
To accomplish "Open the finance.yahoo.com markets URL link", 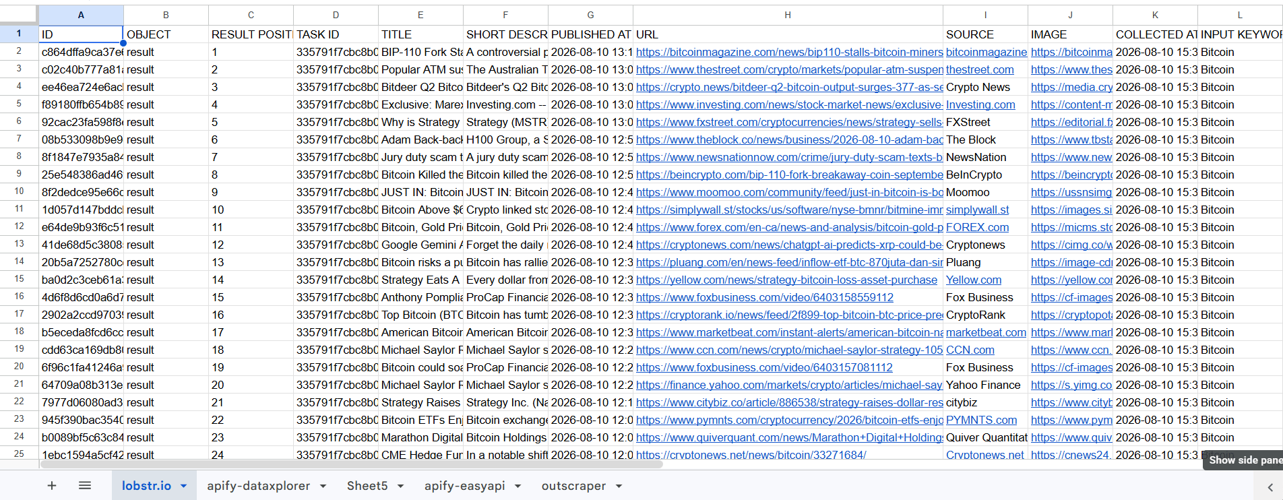I will (x=789, y=385).
